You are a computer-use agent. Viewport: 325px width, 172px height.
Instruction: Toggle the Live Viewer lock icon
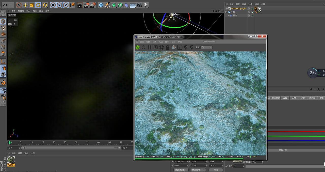click(168, 47)
